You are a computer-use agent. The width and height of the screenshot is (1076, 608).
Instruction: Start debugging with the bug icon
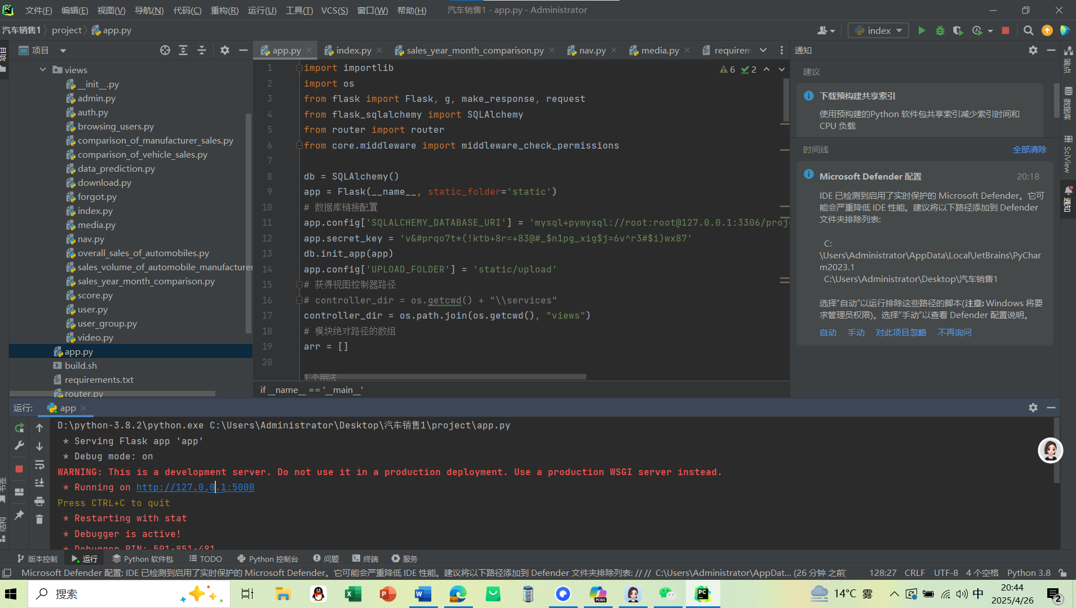pyautogui.click(x=940, y=30)
